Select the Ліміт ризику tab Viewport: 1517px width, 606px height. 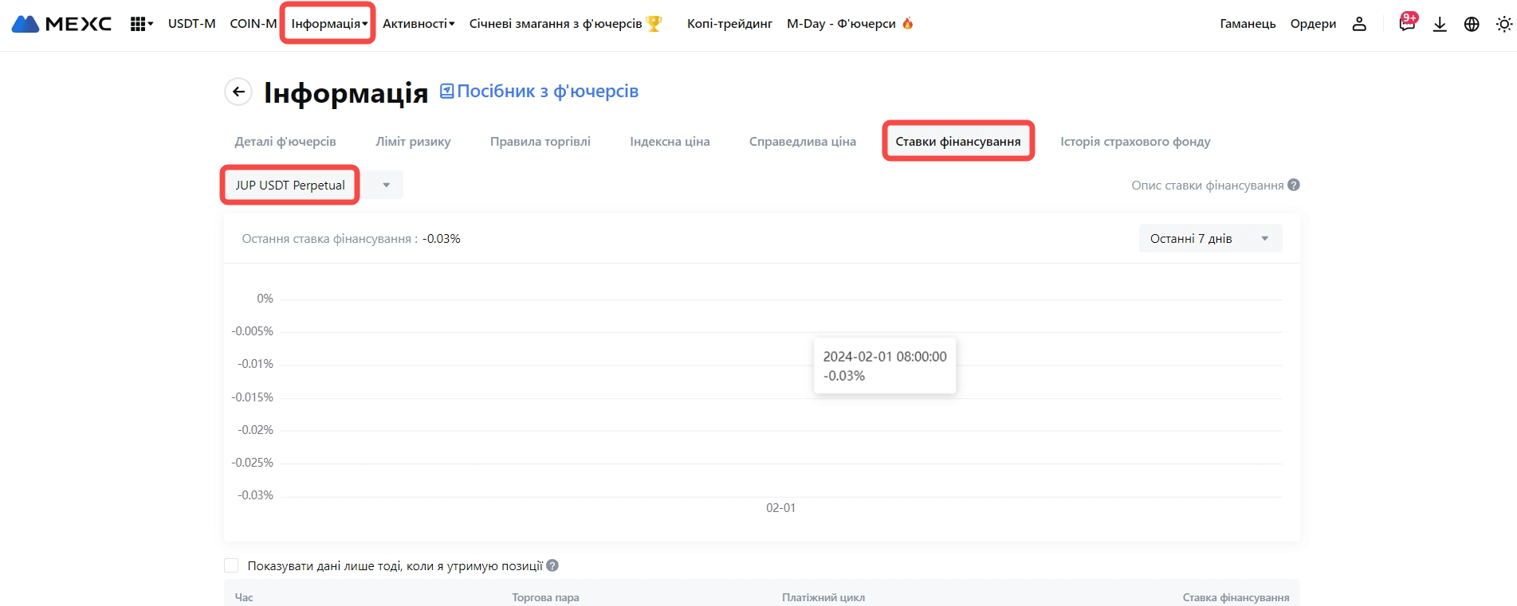pyautogui.click(x=413, y=142)
